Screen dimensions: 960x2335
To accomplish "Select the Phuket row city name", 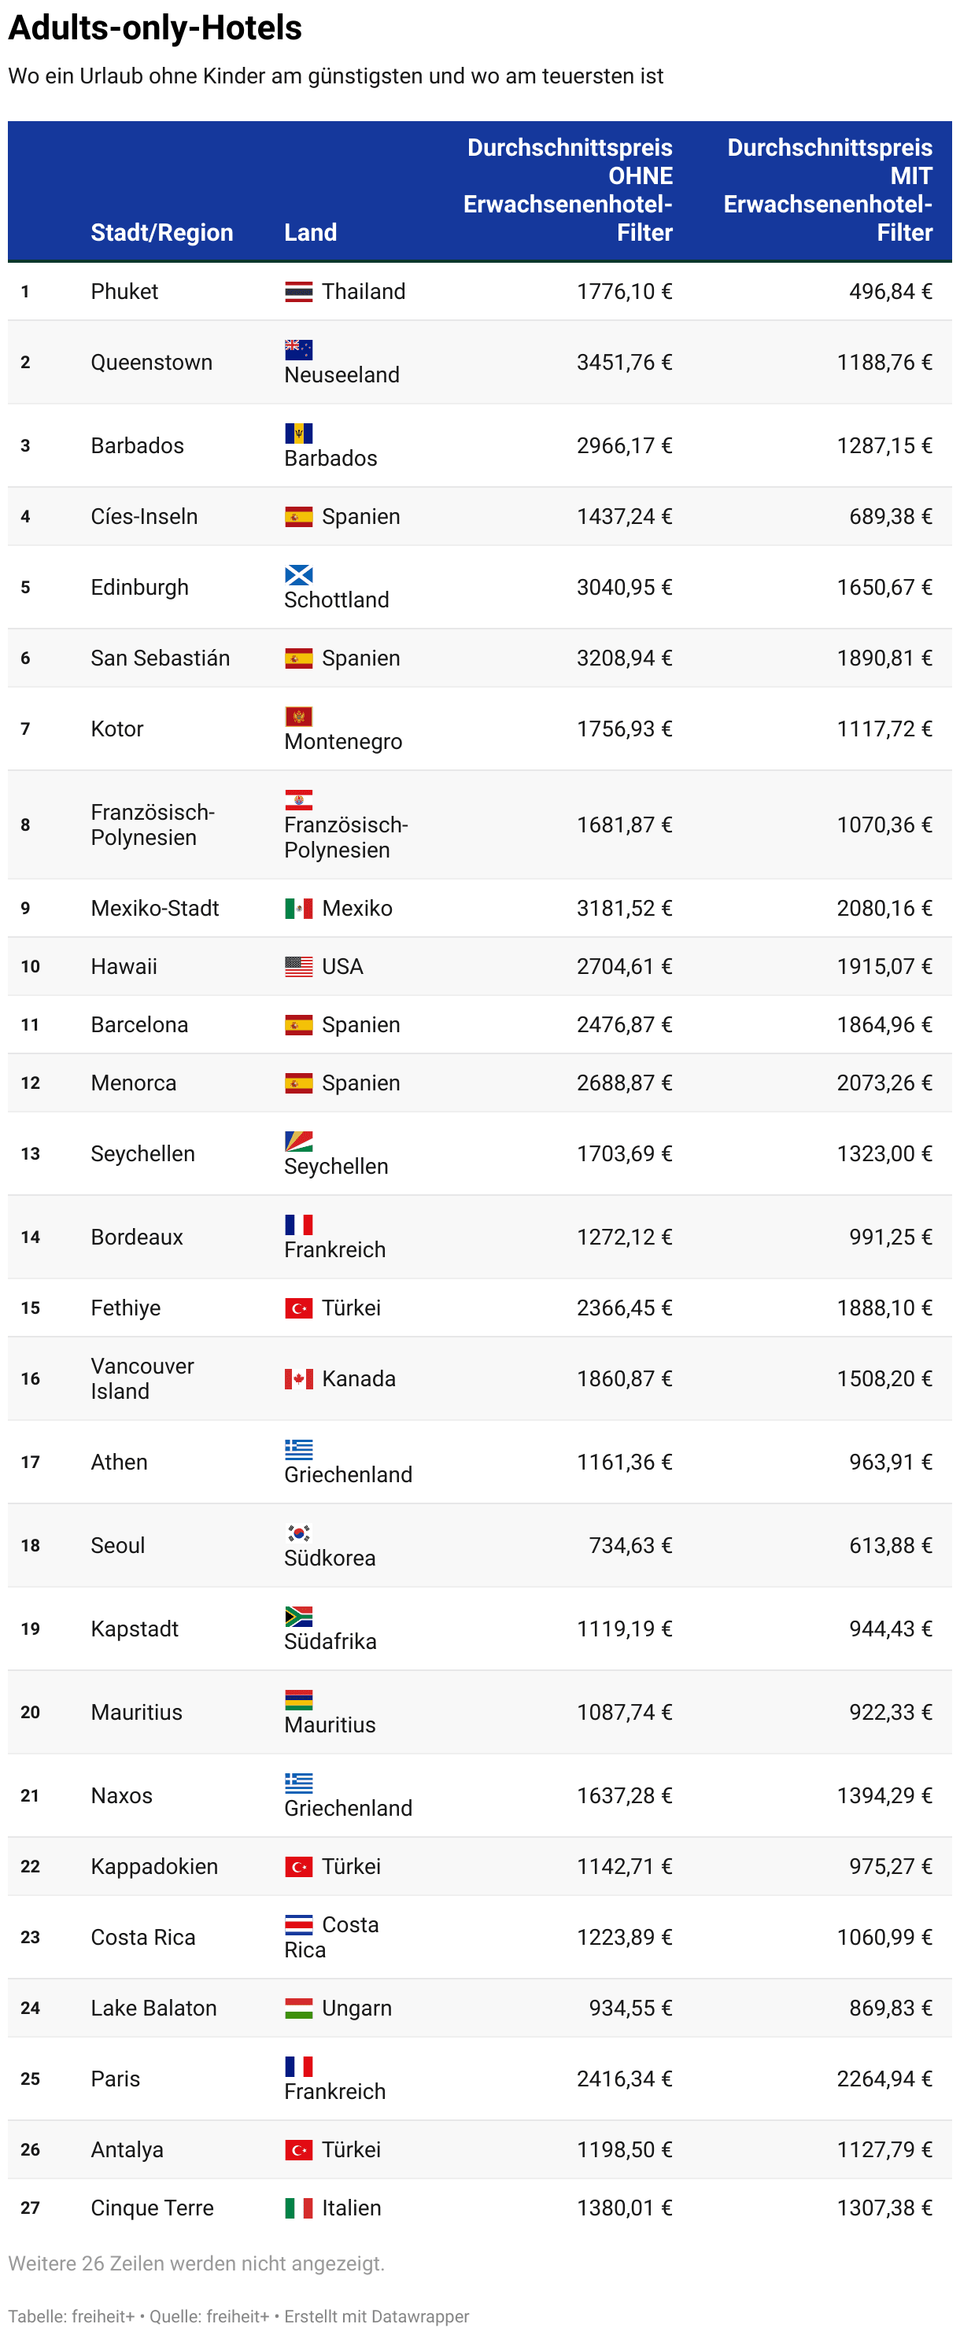I will coord(124,292).
